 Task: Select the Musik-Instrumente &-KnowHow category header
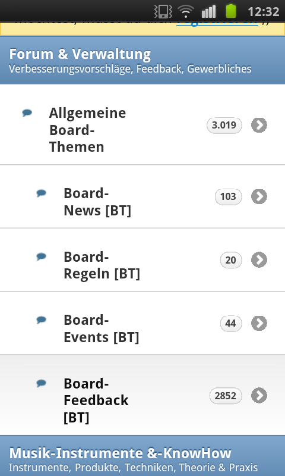(142, 456)
